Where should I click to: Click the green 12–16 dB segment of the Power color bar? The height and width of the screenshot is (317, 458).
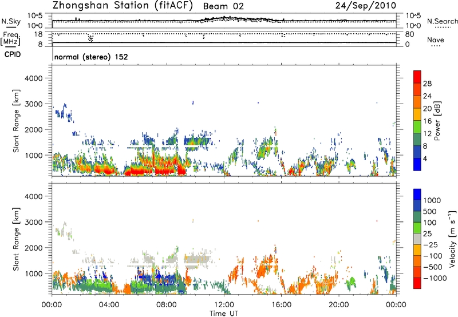[417, 126]
